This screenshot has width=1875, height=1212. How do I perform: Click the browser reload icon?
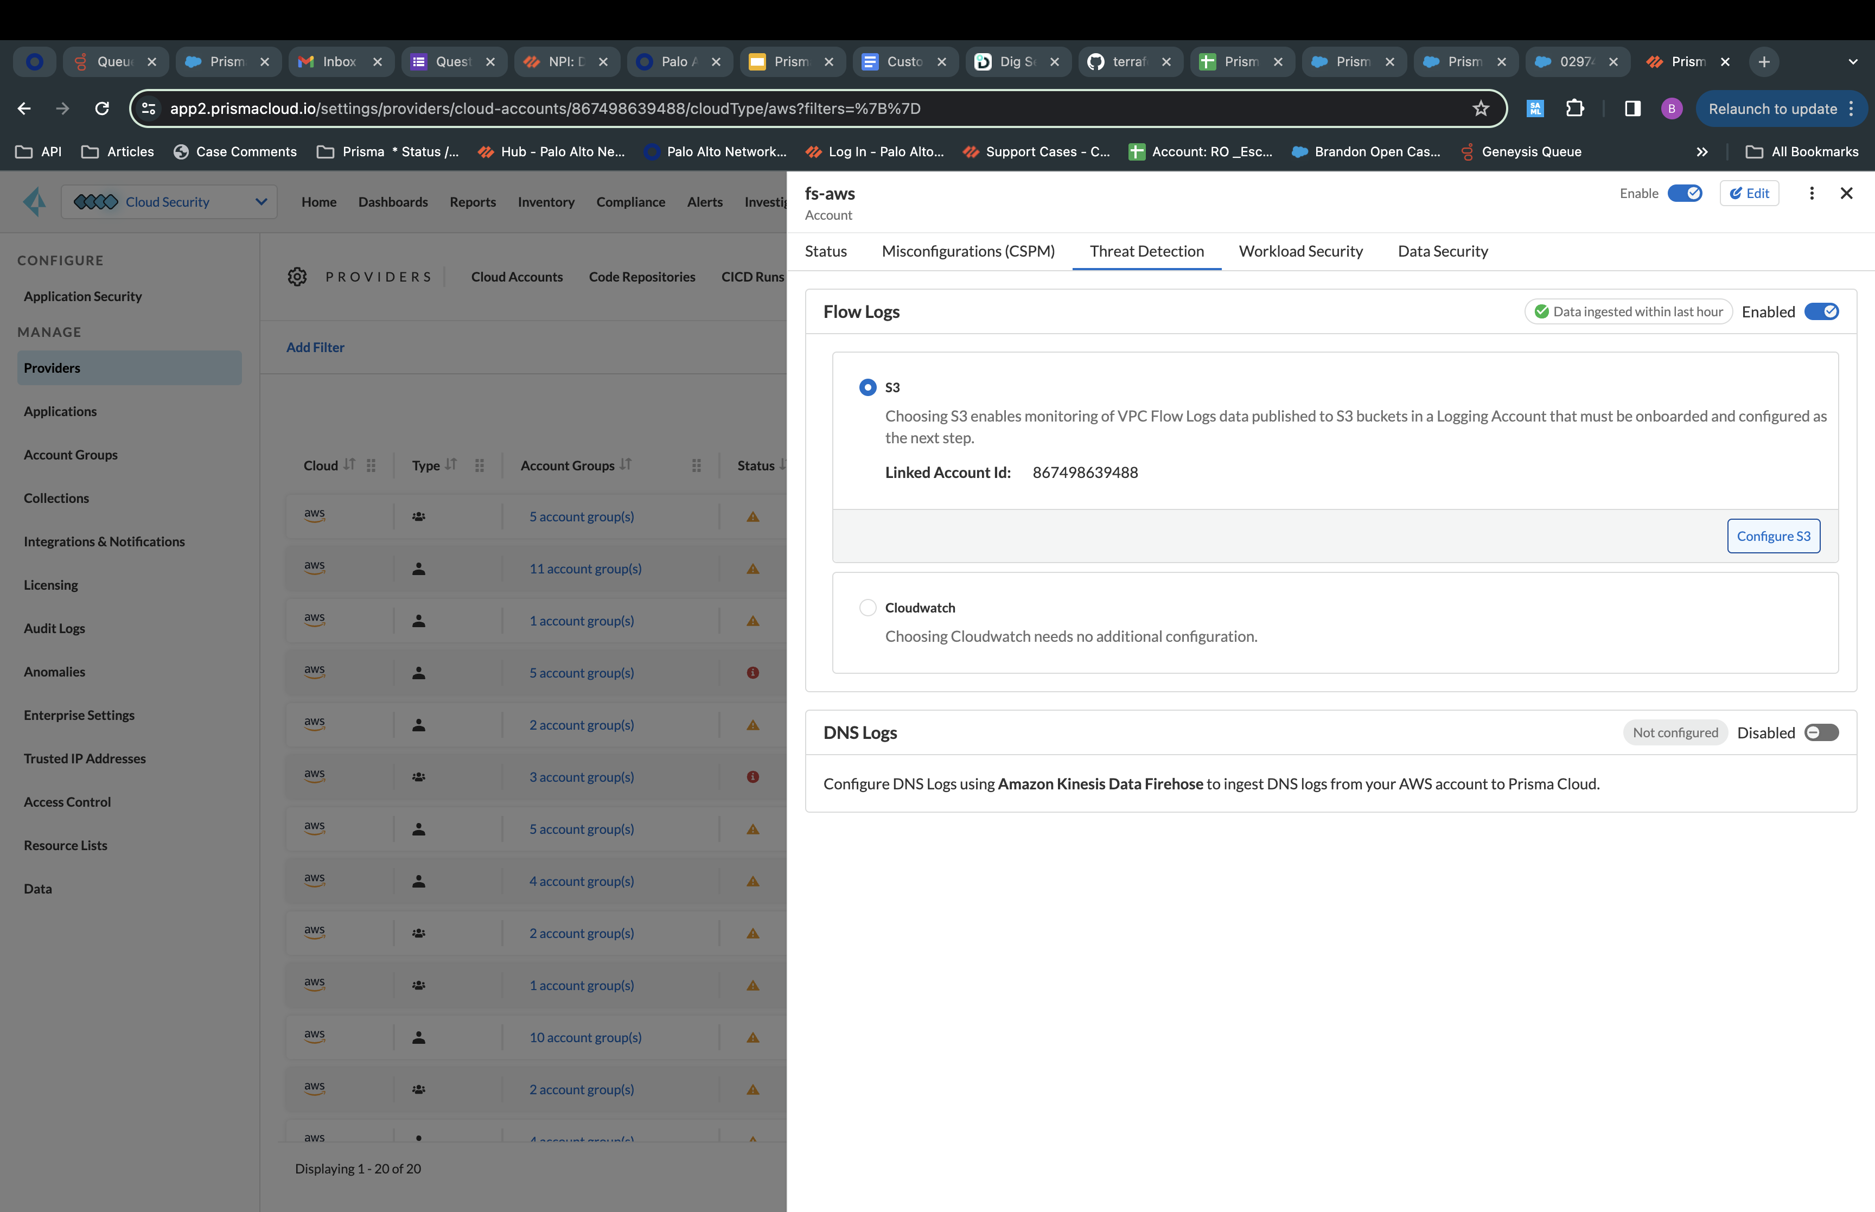pyautogui.click(x=103, y=109)
